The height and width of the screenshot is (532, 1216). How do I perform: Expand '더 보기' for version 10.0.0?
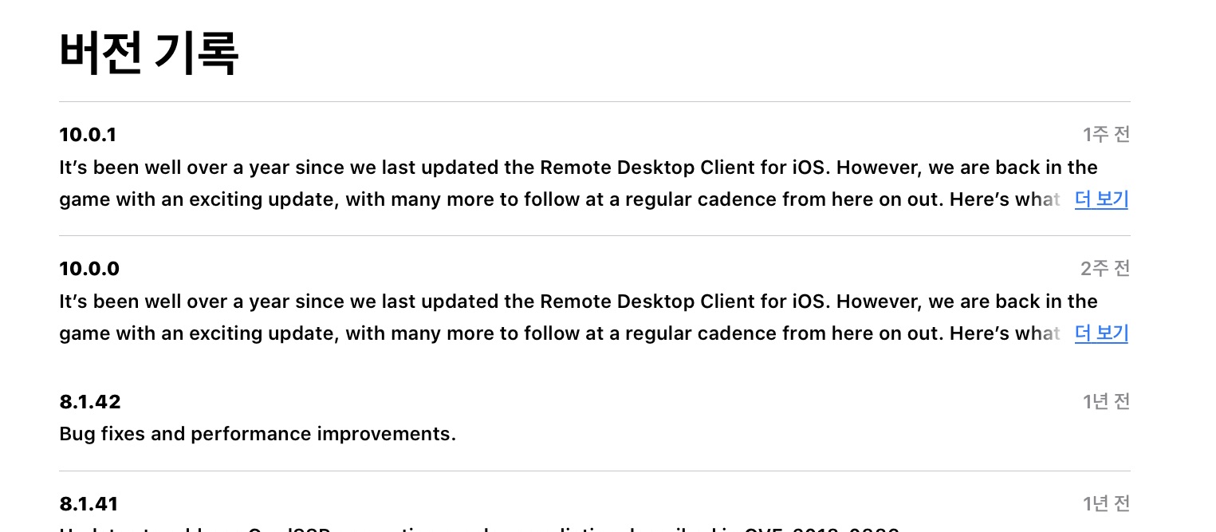1101,333
